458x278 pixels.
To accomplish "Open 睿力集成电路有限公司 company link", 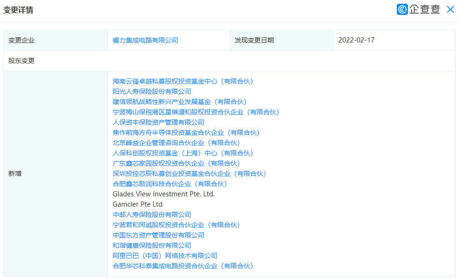I will pos(145,40).
